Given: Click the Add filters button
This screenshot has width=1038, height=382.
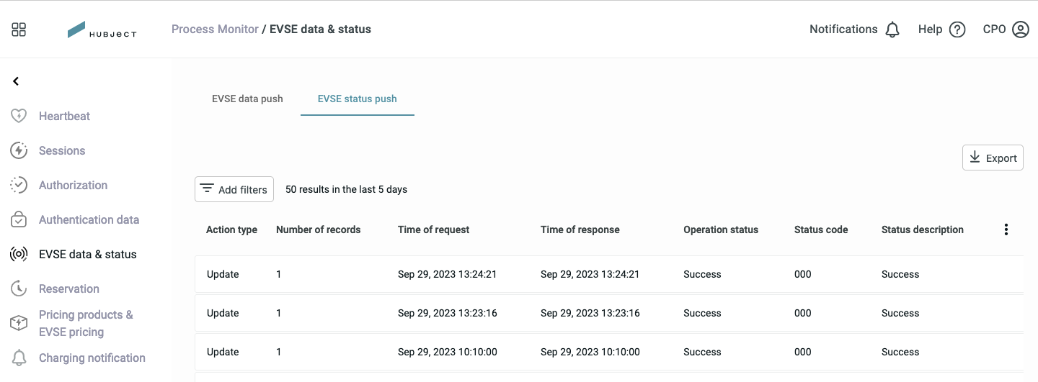Looking at the screenshot, I should point(234,189).
